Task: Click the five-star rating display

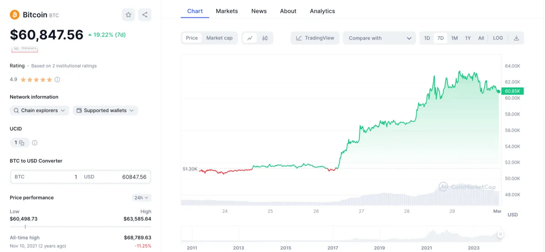Action: tap(36, 80)
